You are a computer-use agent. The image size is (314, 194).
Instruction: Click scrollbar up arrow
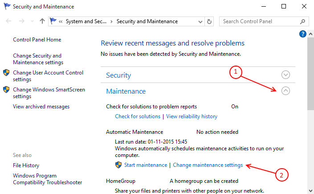[x=310, y=34]
